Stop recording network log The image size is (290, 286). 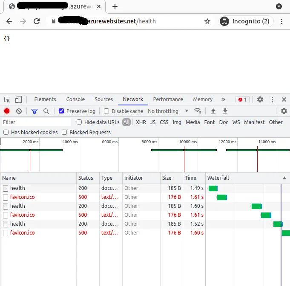7,111
